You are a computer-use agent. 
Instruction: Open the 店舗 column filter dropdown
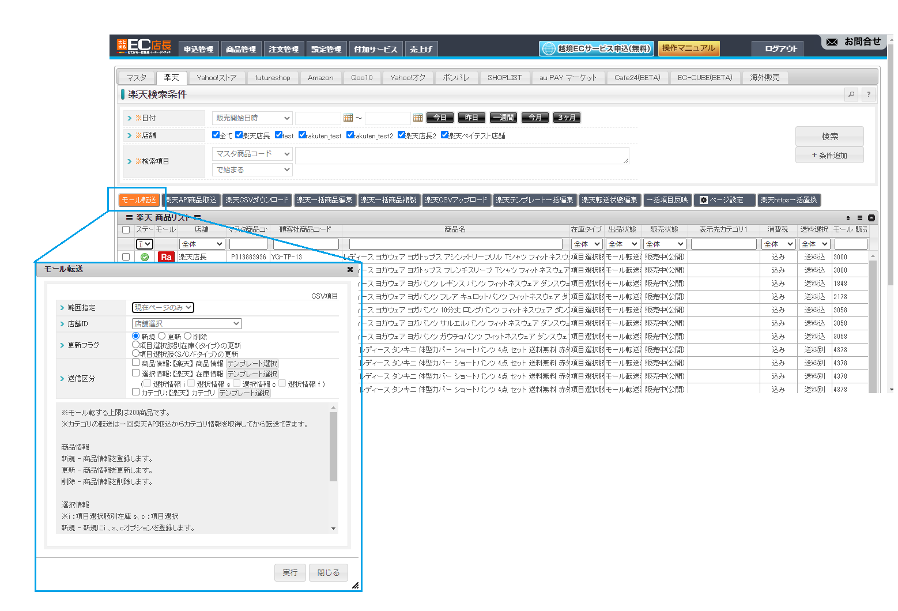point(202,244)
